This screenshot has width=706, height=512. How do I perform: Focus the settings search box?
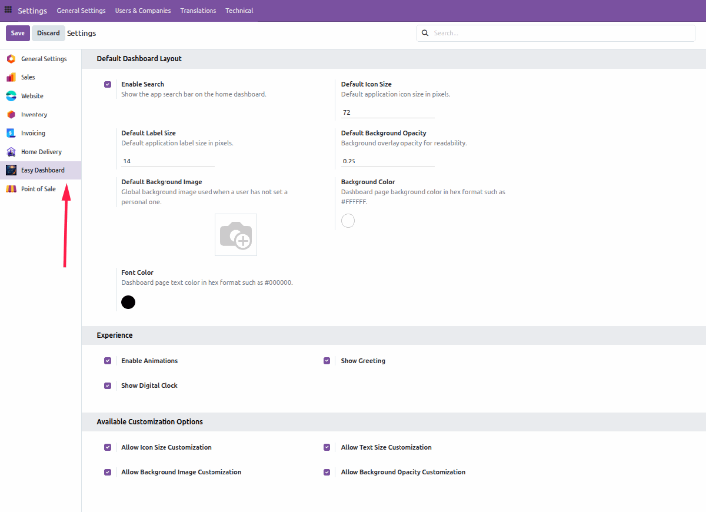(556, 33)
